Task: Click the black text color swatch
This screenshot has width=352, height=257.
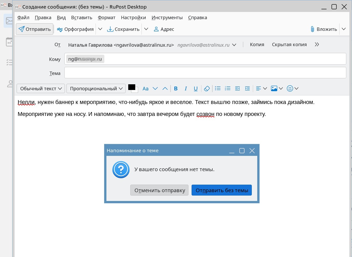Action: tap(132, 87)
